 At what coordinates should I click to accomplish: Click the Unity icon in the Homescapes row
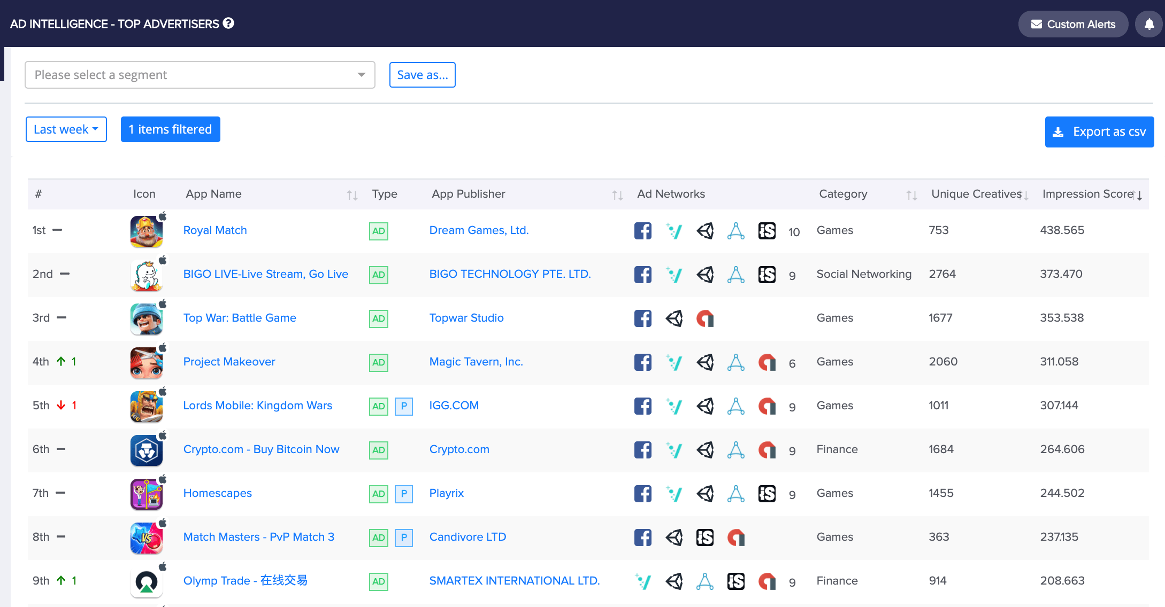tap(705, 494)
